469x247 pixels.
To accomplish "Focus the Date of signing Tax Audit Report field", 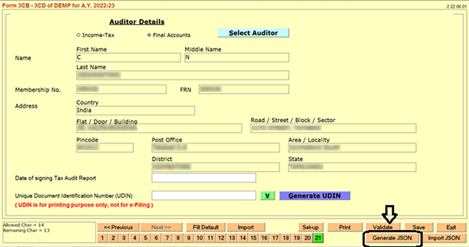I will pyautogui.click(x=204, y=178).
